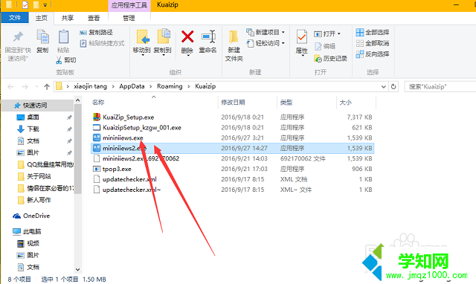Click the Properties checkmark icon
The image size is (476, 284).
(301, 37)
